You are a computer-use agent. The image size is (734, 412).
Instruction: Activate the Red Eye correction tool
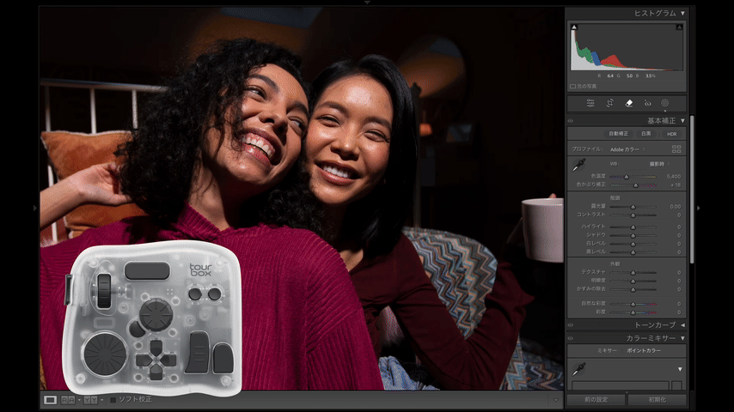648,103
